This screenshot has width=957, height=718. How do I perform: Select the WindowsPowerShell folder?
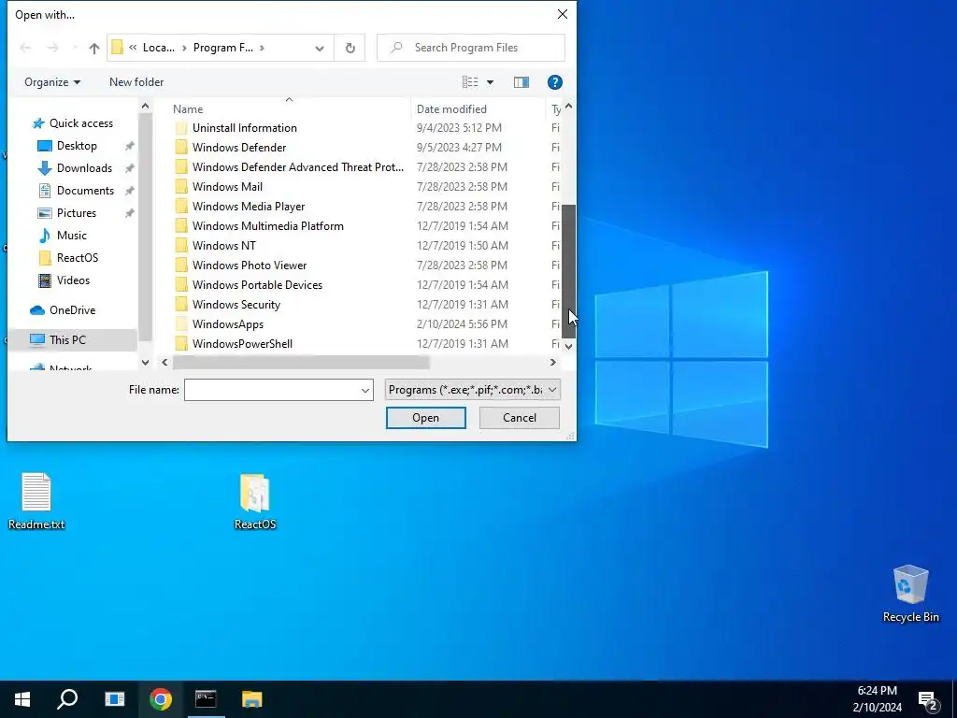click(x=242, y=344)
